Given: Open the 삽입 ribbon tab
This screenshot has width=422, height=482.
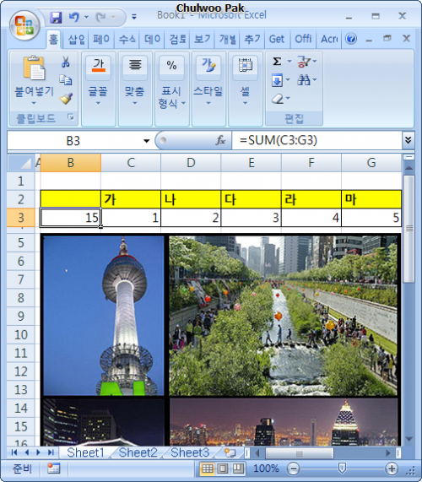Looking at the screenshot, I should click(x=76, y=40).
